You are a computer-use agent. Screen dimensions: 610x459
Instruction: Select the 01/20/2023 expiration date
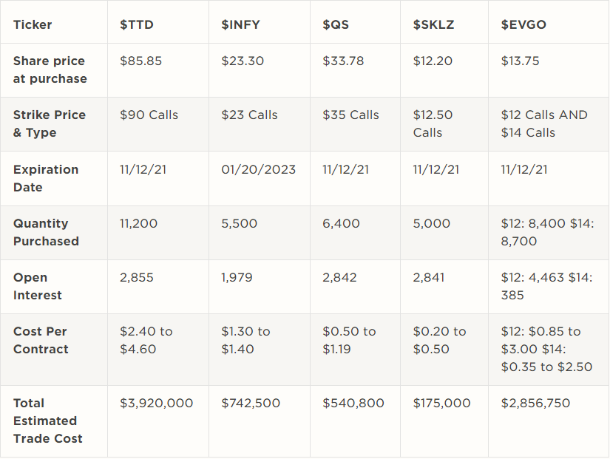click(x=258, y=169)
